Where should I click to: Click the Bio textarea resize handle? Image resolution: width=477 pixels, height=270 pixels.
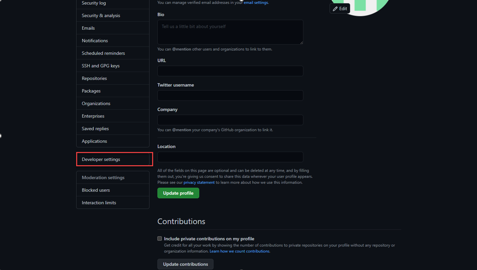pyautogui.click(x=302, y=42)
